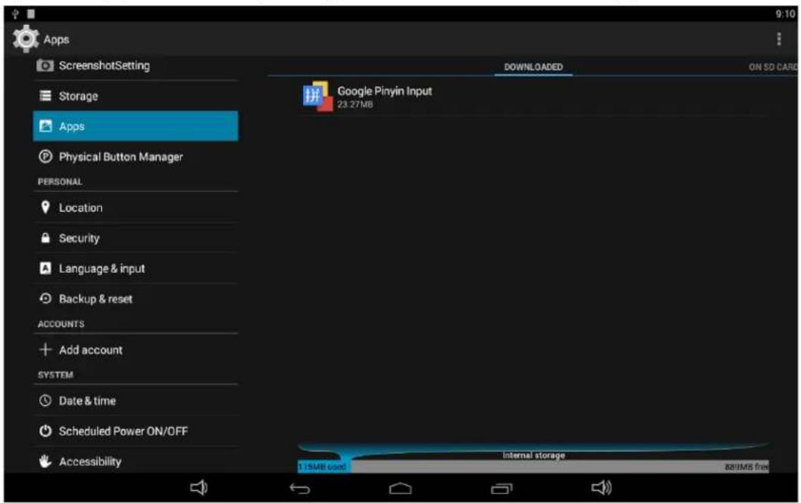
Task: Open Google Pinyin Input app details
Action: click(533, 96)
